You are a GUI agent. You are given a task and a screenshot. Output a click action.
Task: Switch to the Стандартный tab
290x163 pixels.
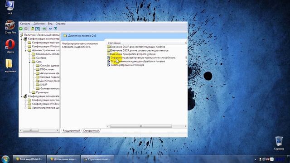click(91, 131)
